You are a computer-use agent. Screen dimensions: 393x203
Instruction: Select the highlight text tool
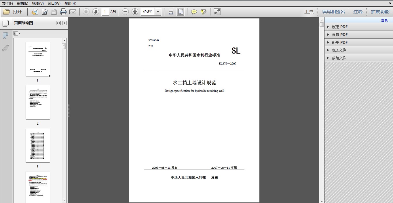coord(204,12)
